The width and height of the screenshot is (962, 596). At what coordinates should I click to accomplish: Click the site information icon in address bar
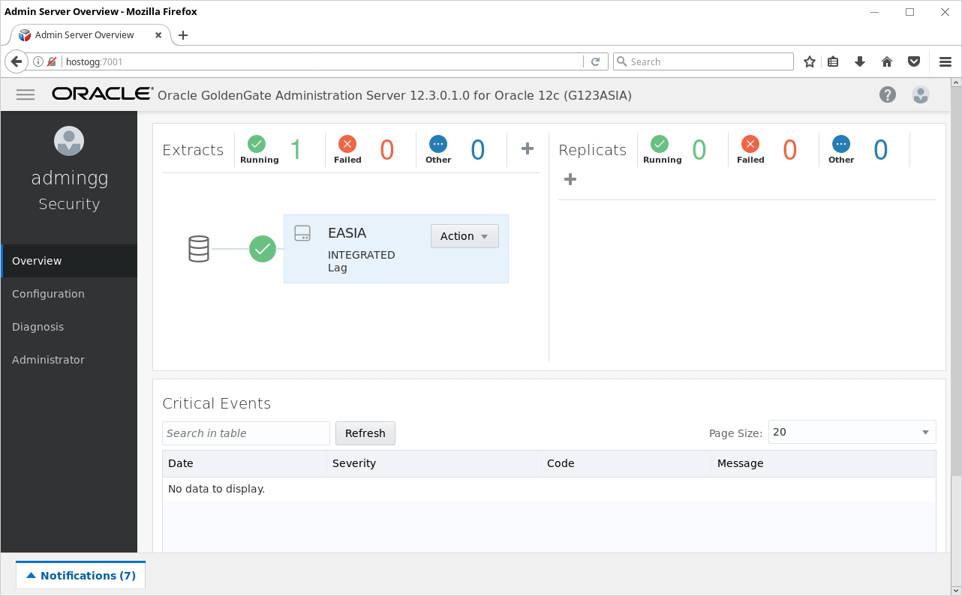click(38, 61)
